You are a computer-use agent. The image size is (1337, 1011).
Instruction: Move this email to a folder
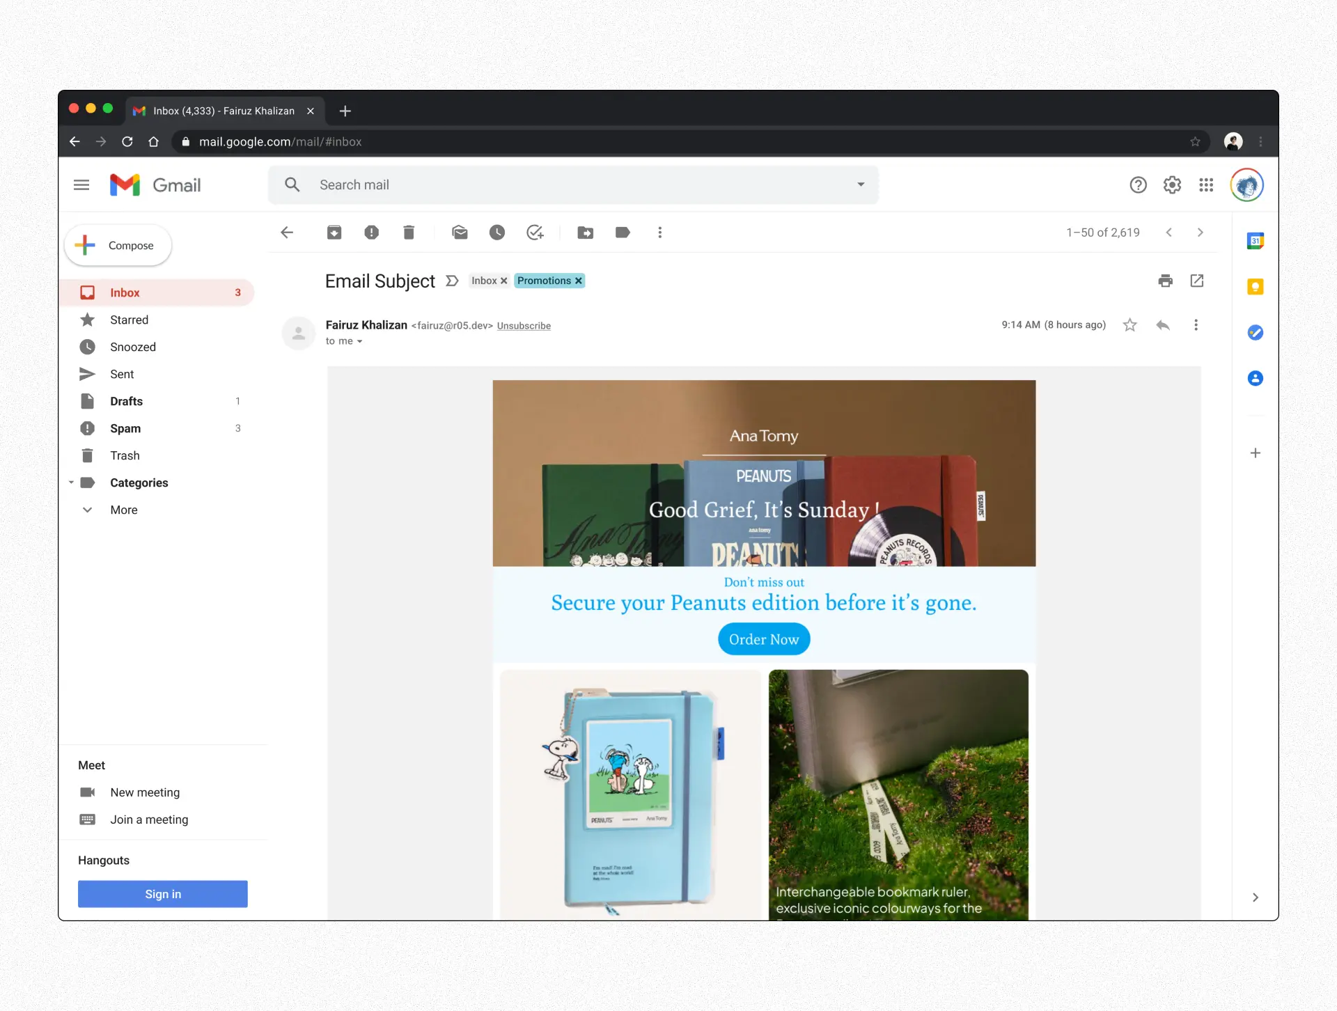[586, 233]
